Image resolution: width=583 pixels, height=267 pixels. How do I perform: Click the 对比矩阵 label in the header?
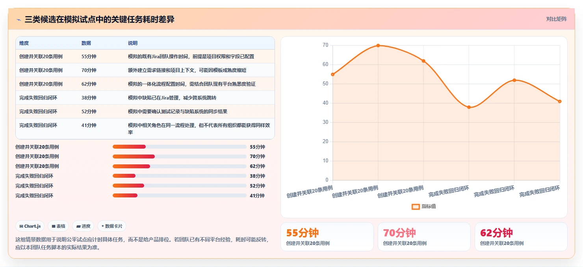(556, 19)
